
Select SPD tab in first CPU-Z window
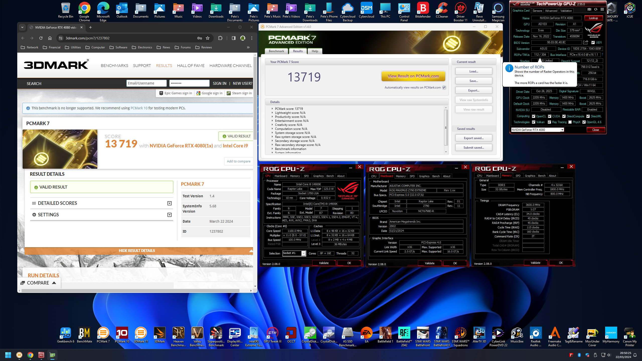306,176
